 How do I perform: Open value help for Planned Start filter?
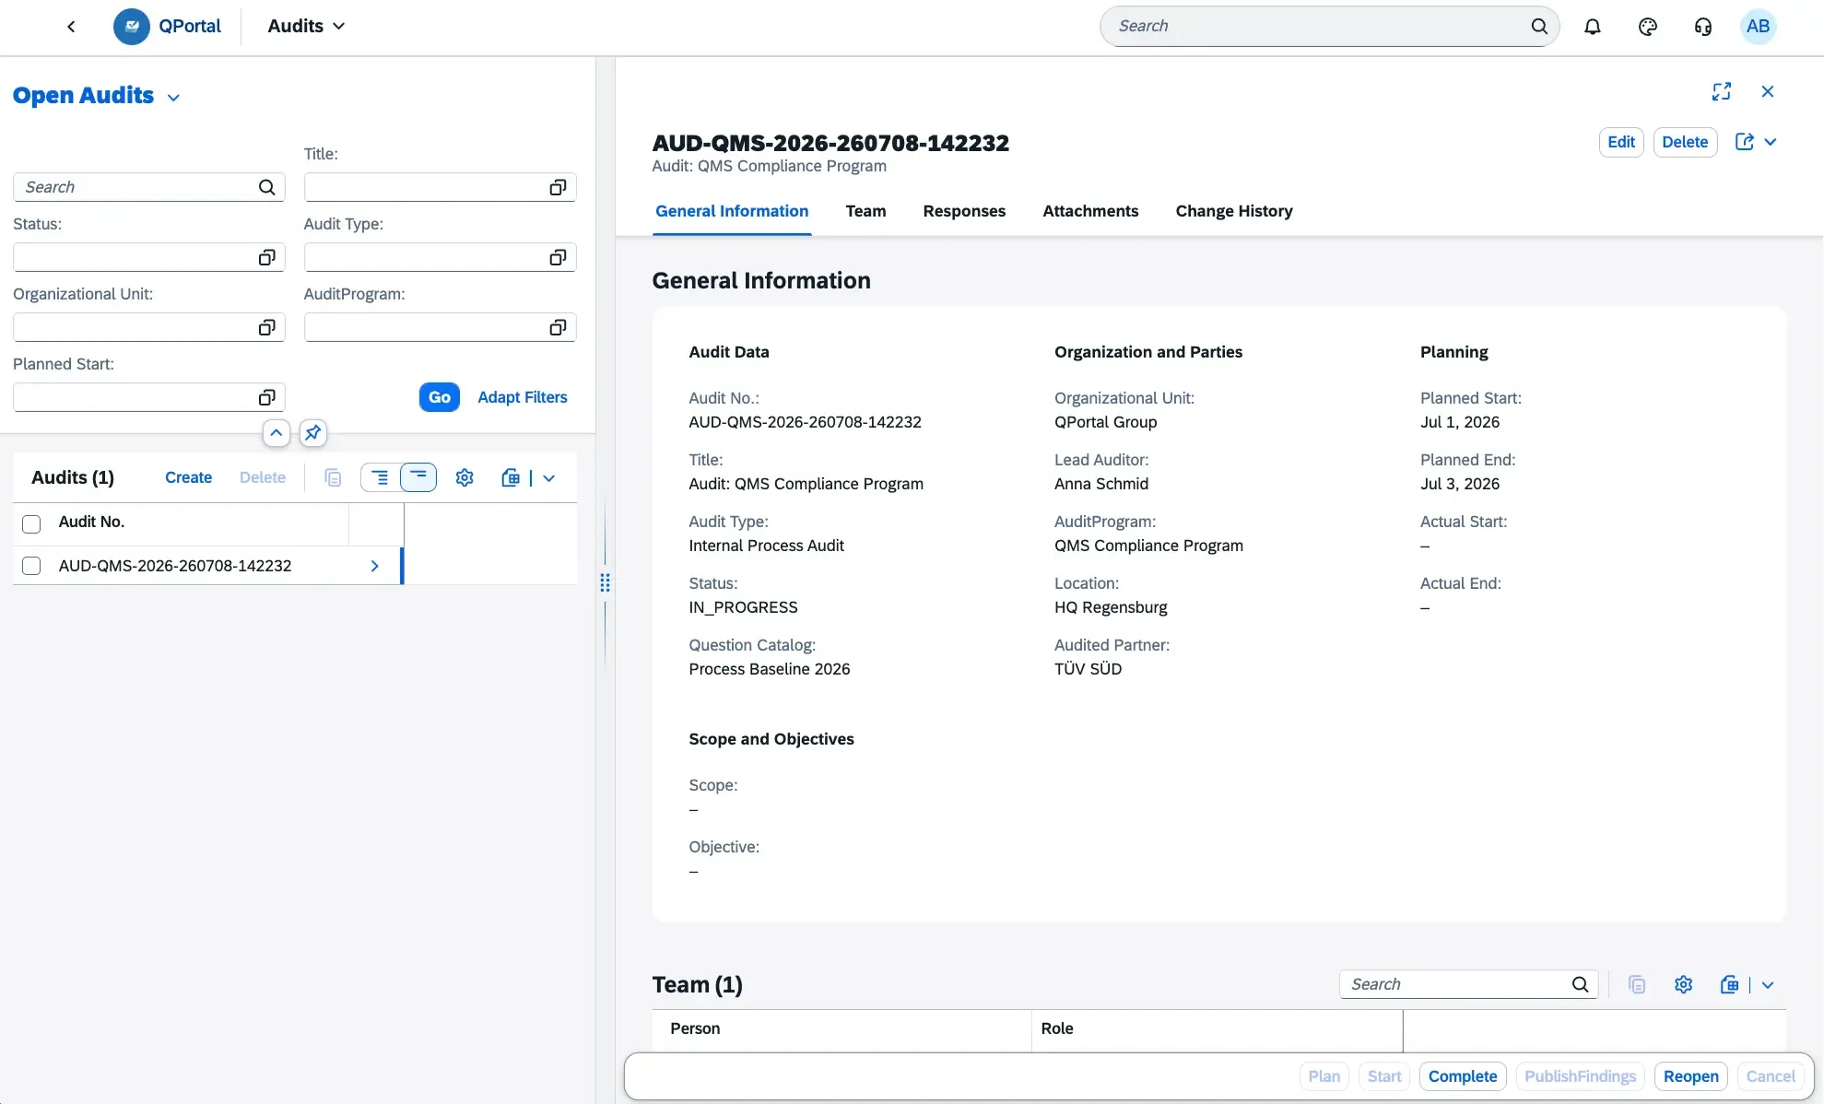pyautogui.click(x=266, y=397)
